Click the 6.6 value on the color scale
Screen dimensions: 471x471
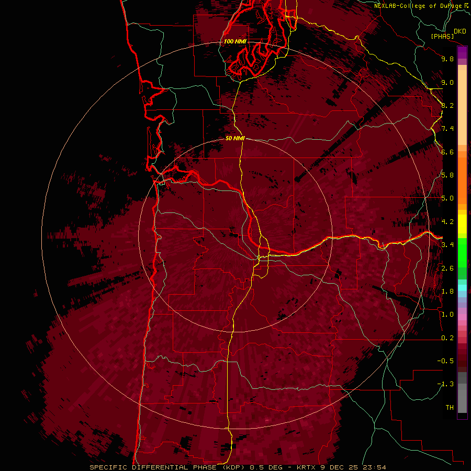[x=447, y=152]
